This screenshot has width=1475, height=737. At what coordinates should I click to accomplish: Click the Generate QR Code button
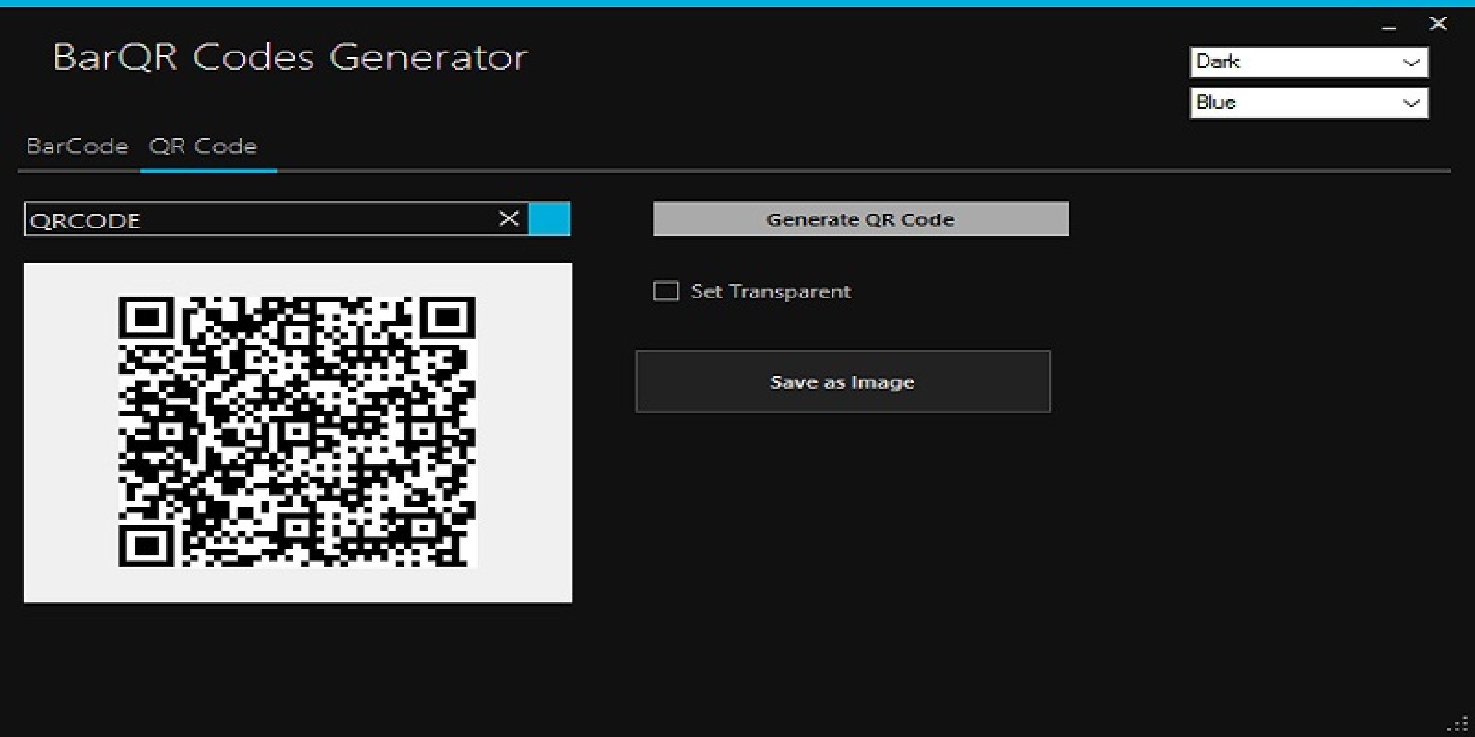coord(861,219)
